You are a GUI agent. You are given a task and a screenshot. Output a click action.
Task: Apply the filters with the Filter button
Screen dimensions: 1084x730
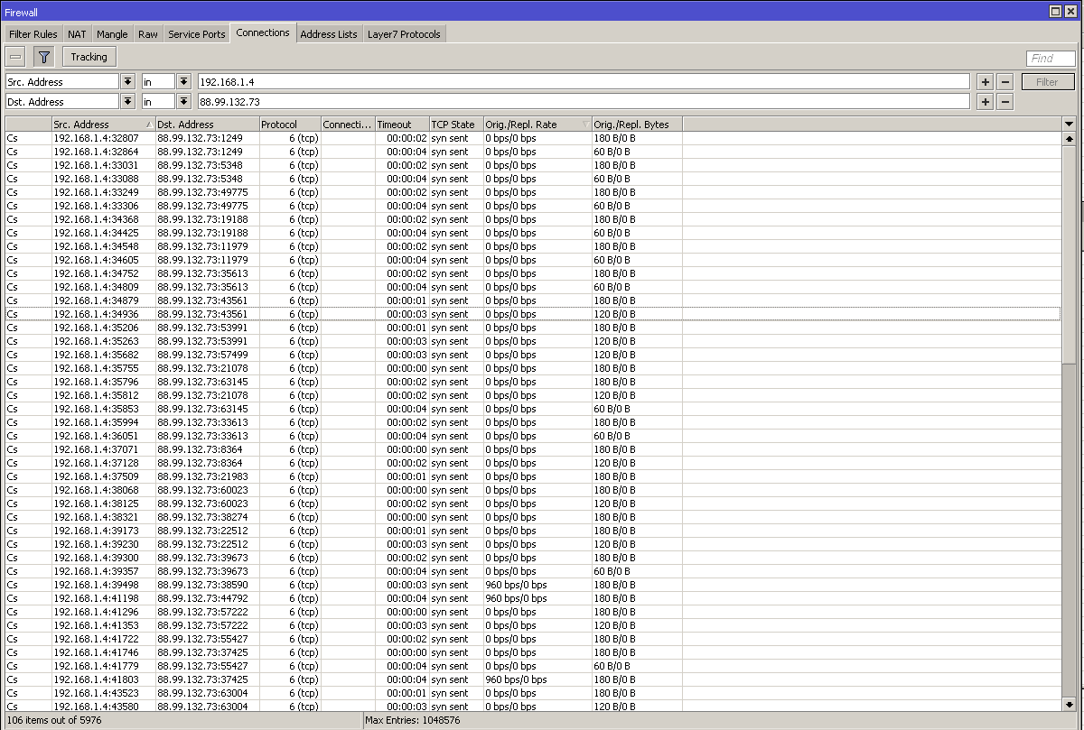(1047, 81)
